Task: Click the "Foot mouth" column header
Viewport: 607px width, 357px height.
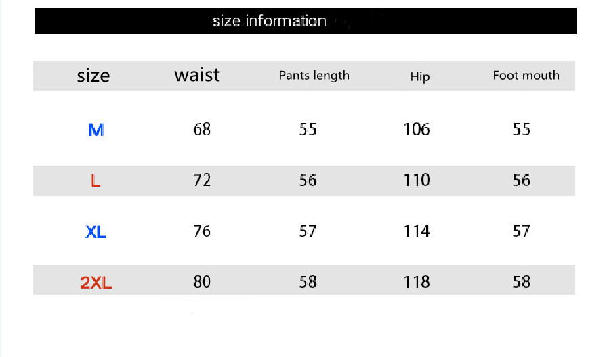Action: 526,75
